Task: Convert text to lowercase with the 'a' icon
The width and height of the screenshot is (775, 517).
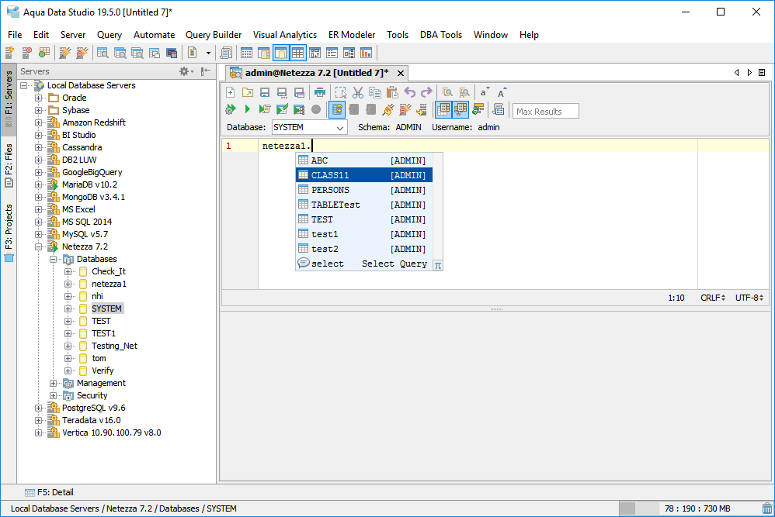Action: (x=485, y=92)
